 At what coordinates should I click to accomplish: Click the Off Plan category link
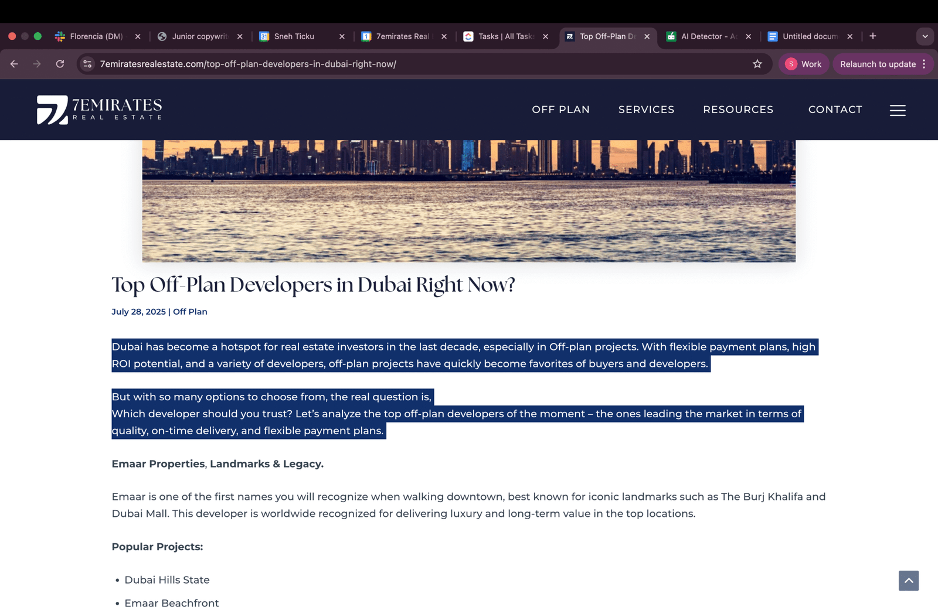coord(190,312)
